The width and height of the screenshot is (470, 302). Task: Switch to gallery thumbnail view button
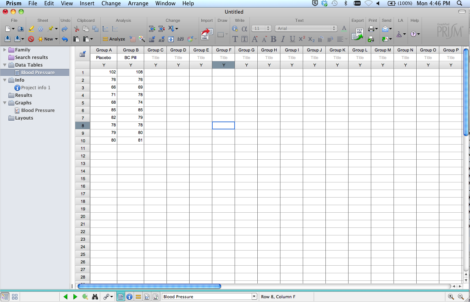point(15,297)
